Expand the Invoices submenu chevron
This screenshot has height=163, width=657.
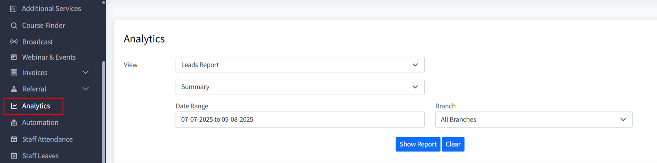point(85,72)
